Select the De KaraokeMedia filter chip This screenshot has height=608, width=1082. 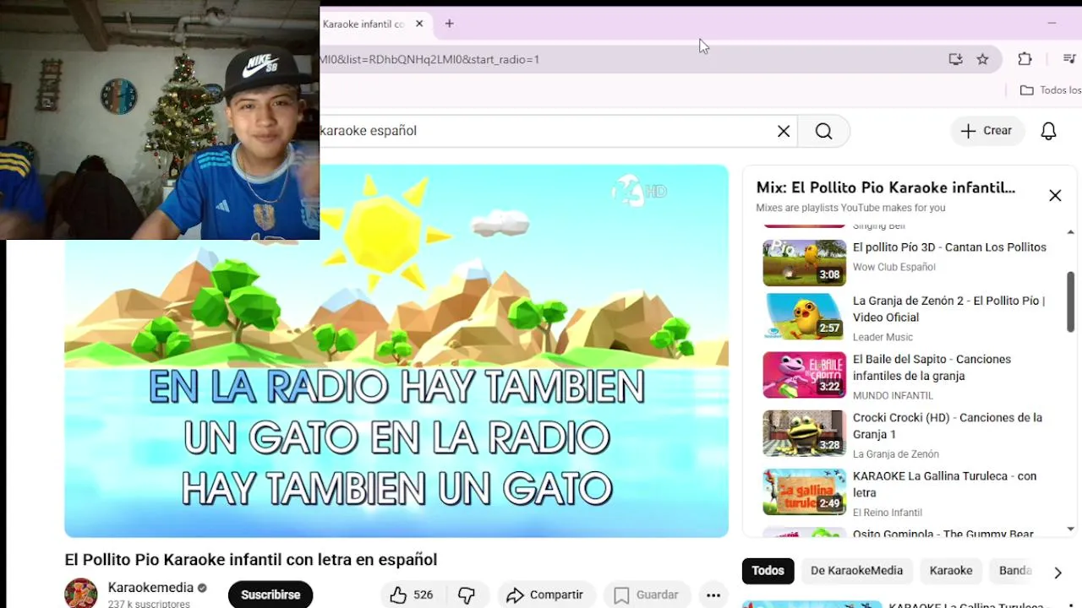(856, 571)
